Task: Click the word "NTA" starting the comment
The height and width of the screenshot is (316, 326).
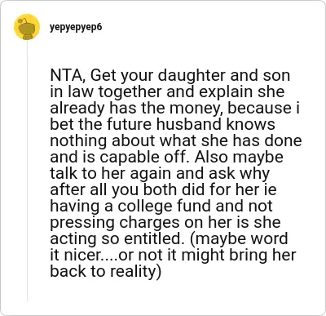Action: [x=66, y=76]
